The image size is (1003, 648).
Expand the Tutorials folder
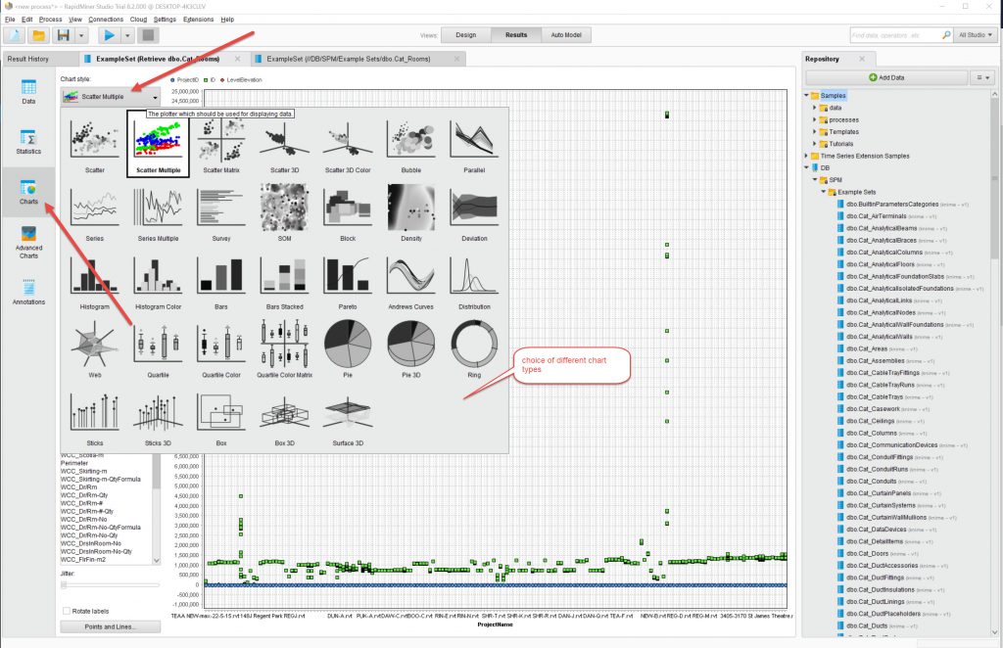point(815,143)
